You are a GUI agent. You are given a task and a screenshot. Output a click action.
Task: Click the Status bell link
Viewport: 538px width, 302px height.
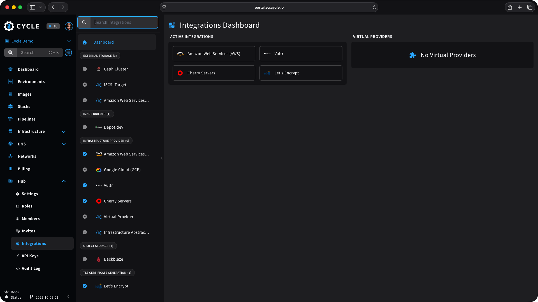13,297
